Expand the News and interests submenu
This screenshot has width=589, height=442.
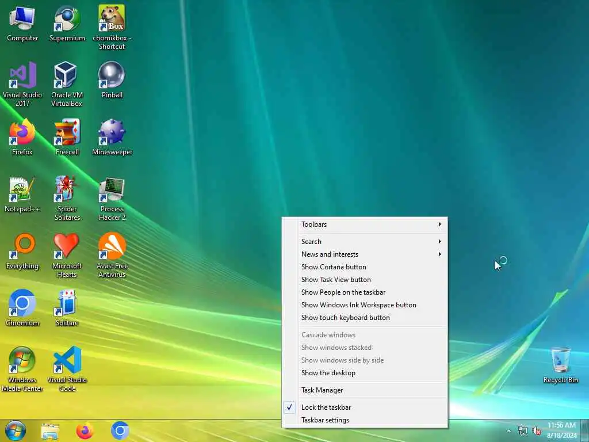pos(365,254)
